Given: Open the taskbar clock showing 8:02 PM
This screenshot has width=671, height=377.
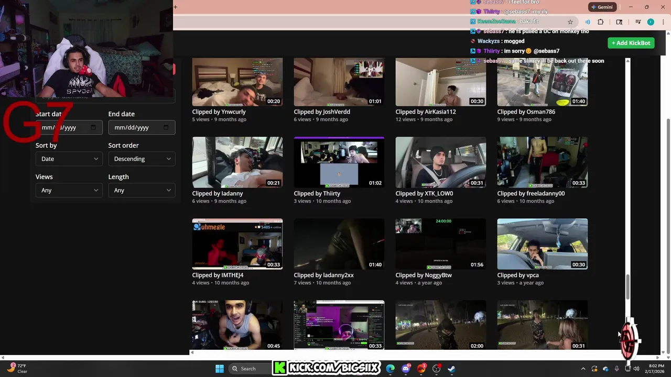Looking at the screenshot, I should coord(656,369).
